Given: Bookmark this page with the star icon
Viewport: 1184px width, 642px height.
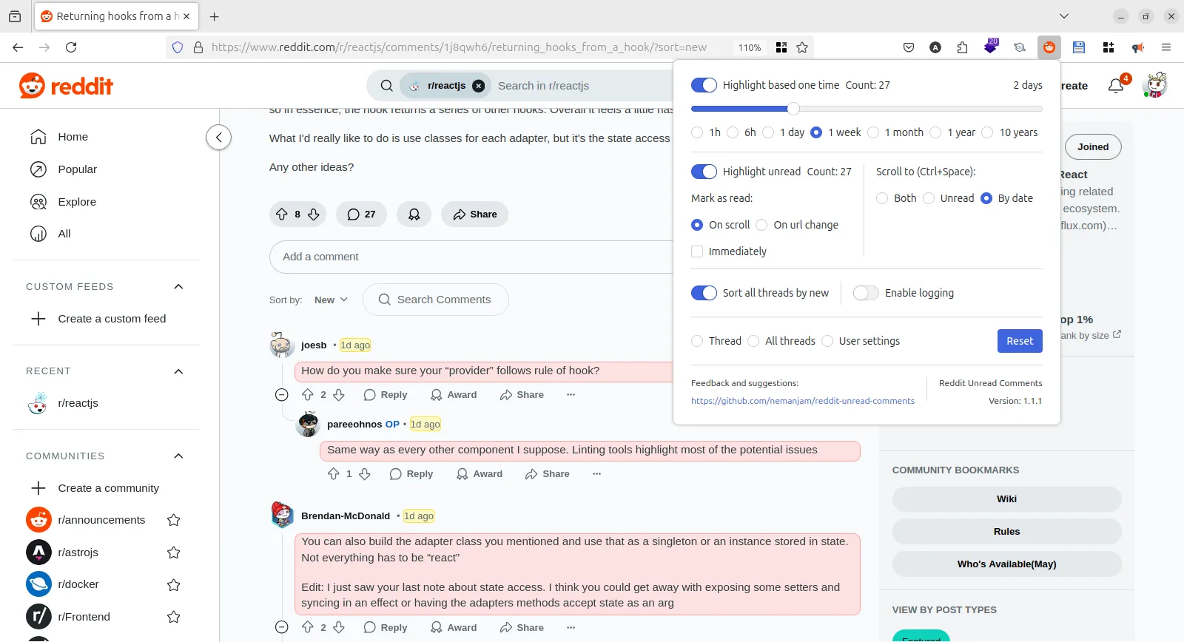Looking at the screenshot, I should tap(802, 47).
